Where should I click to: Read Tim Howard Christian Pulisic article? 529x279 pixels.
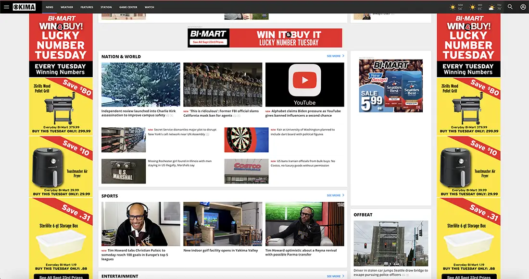[135, 255]
